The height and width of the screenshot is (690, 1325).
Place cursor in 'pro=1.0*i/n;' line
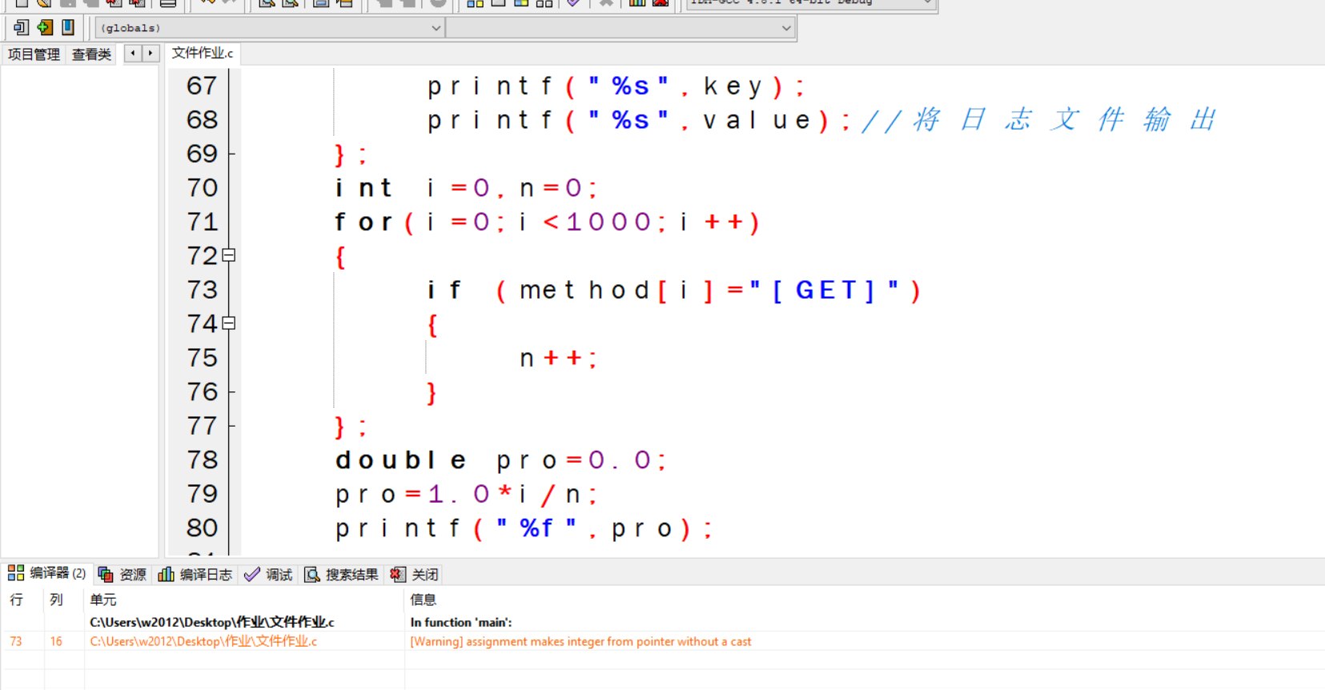pos(467,494)
